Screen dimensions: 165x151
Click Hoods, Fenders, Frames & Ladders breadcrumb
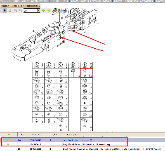[91, 1]
